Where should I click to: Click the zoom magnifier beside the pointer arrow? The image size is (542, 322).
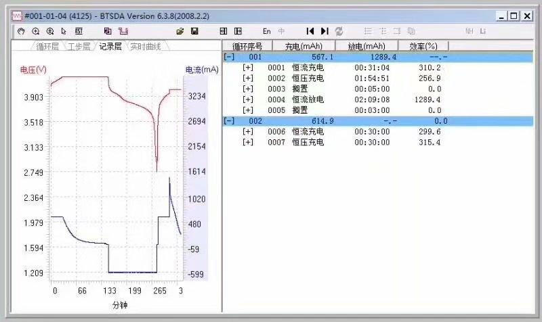(x=50, y=31)
